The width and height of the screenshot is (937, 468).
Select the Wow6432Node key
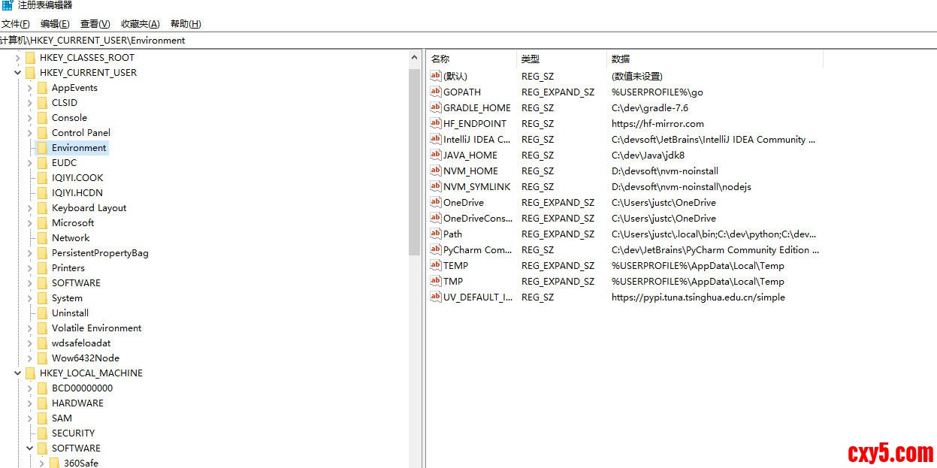pos(86,358)
